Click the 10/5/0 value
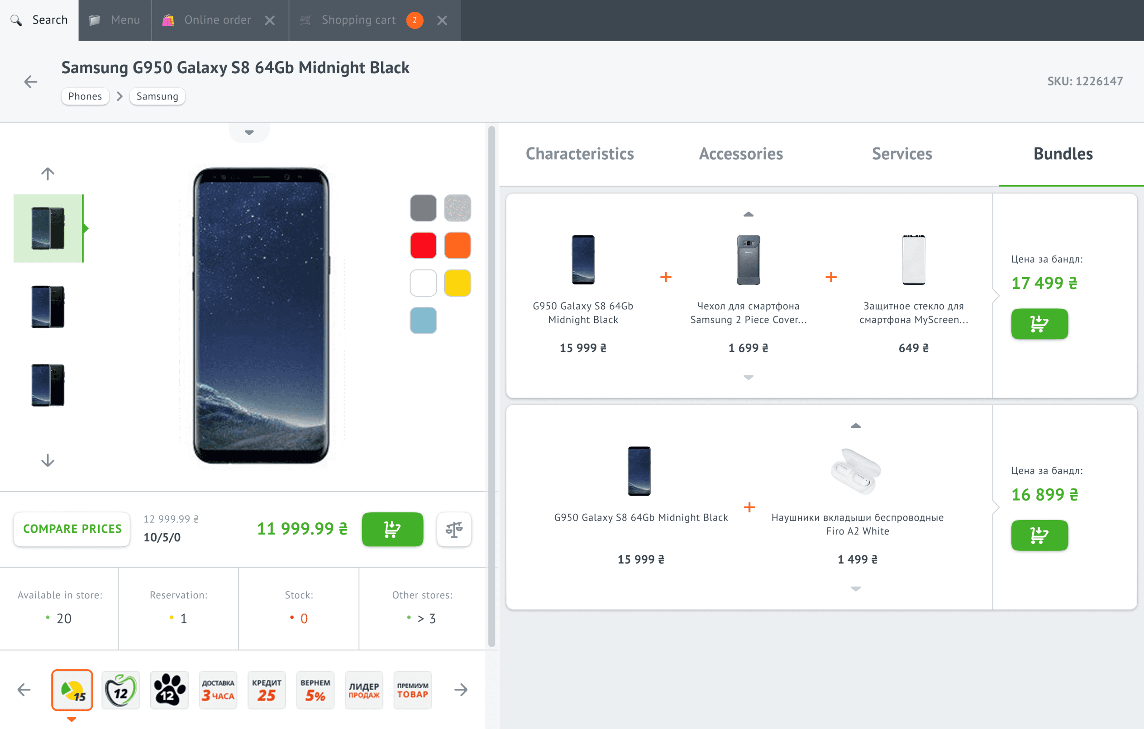 [x=162, y=537]
